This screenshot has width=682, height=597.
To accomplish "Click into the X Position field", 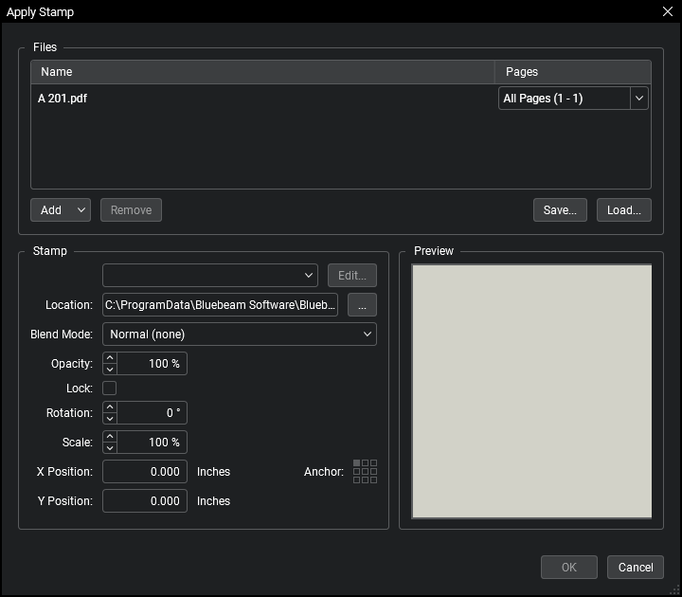I will click(144, 471).
